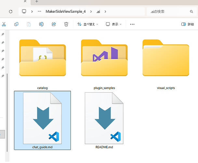Click the Refresh button
Screen dimensions: 198x163
point(11,11)
